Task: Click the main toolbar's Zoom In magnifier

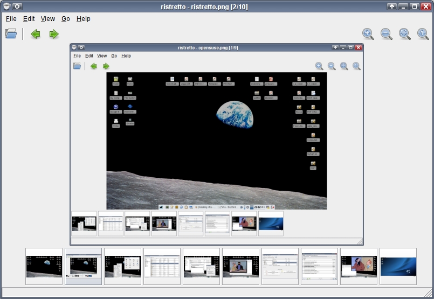Action: [368, 34]
